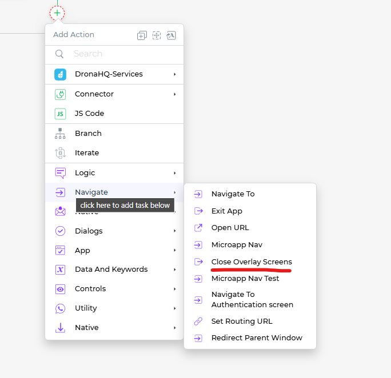Click the green plus add-action circle
This screenshot has width=391, height=378.
click(57, 13)
